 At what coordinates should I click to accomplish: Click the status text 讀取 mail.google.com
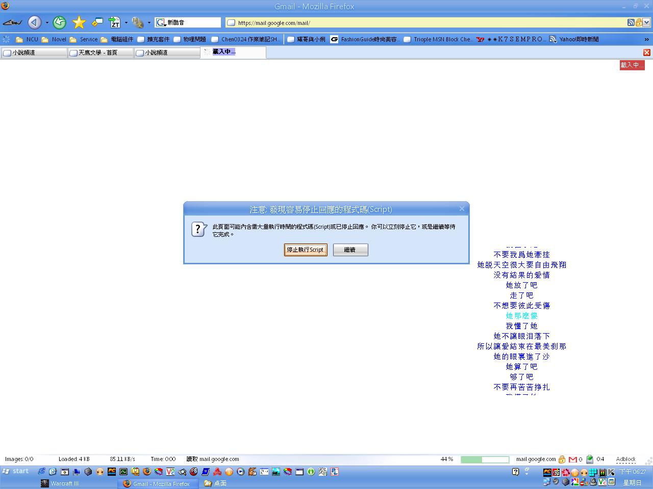pyautogui.click(x=213, y=459)
